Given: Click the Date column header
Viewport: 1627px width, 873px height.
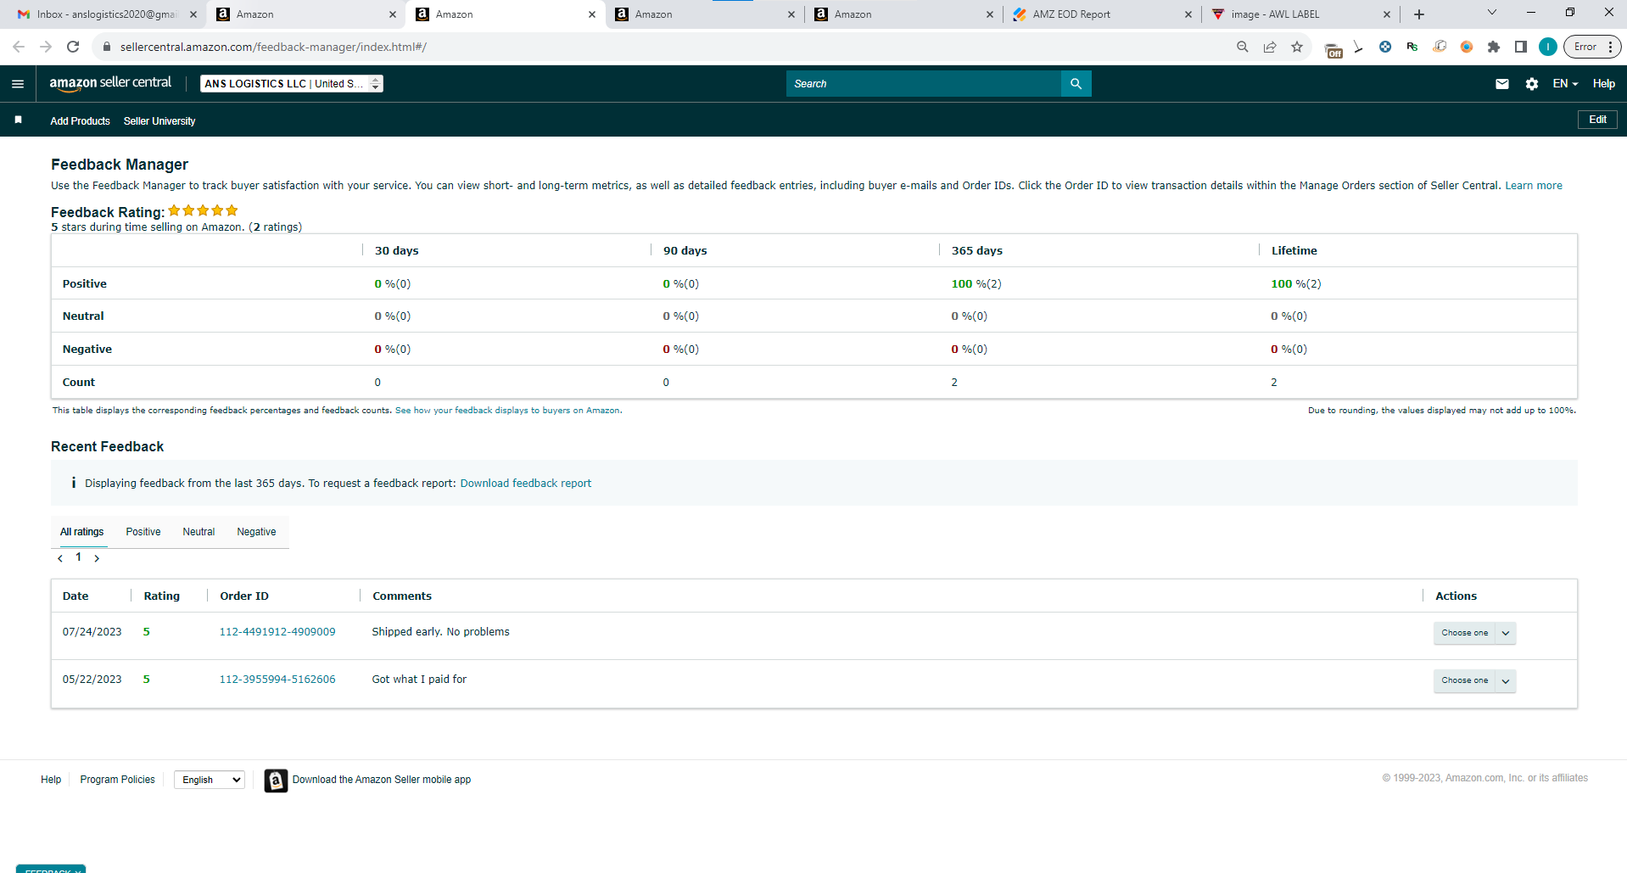Looking at the screenshot, I should [75, 596].
